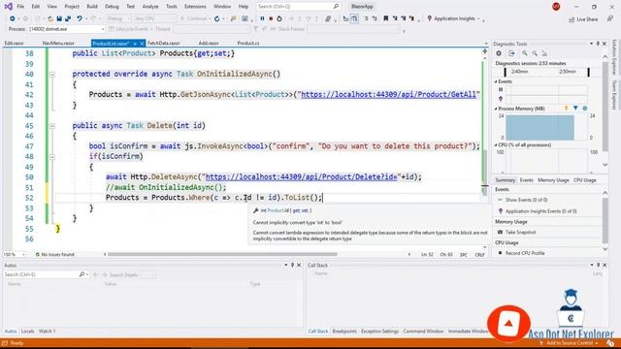Image resolution: width=621 pixels, height=349 pixels.
Task: Collapse the Events graph section
Action: [x=496, y=81]
